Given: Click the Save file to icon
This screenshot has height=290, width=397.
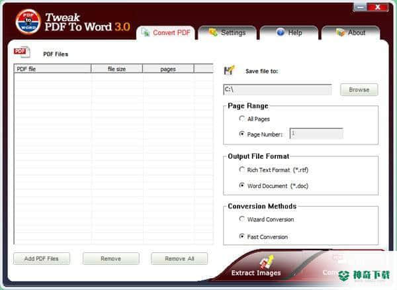Looking at the screenshot, I should (x=229, y=70).
